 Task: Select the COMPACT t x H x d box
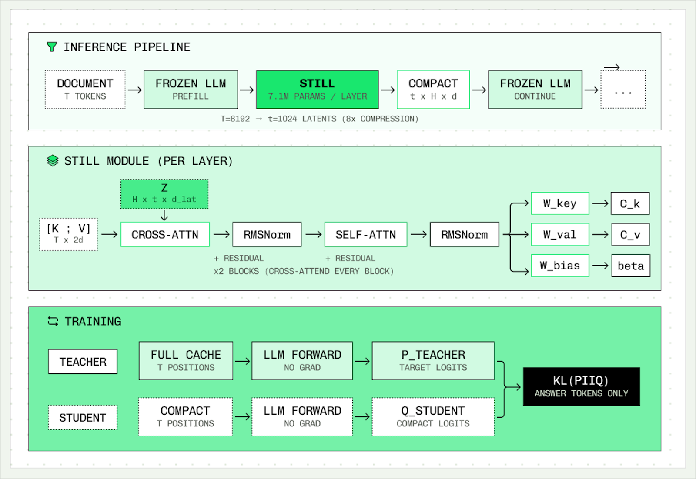click(433, 90)
